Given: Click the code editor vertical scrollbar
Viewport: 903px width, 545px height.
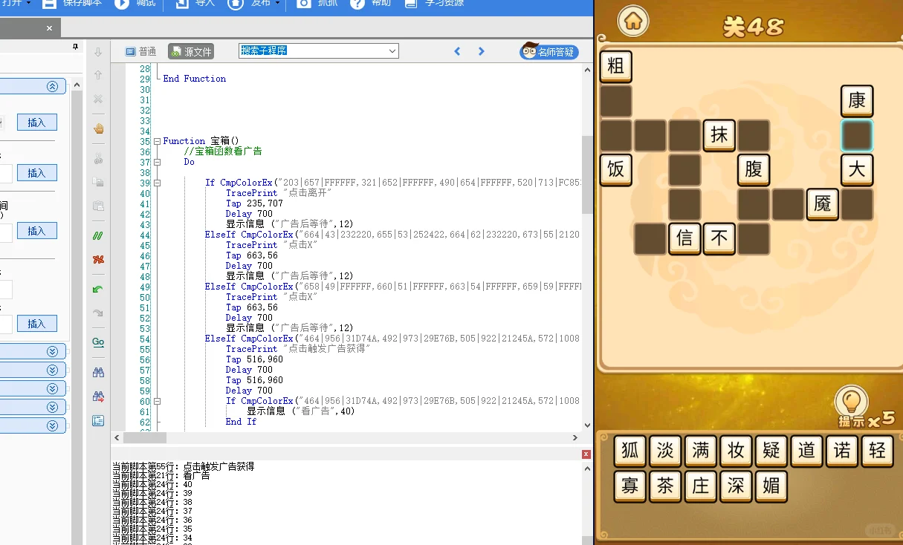Looking at the screenshot, I should [587, 174].
